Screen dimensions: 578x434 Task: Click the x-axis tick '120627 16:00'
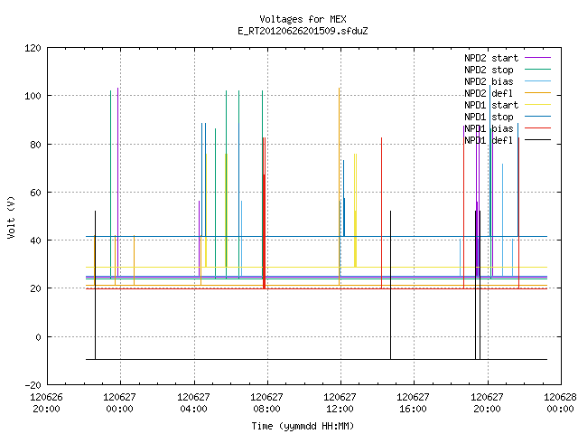click(414, 403)
